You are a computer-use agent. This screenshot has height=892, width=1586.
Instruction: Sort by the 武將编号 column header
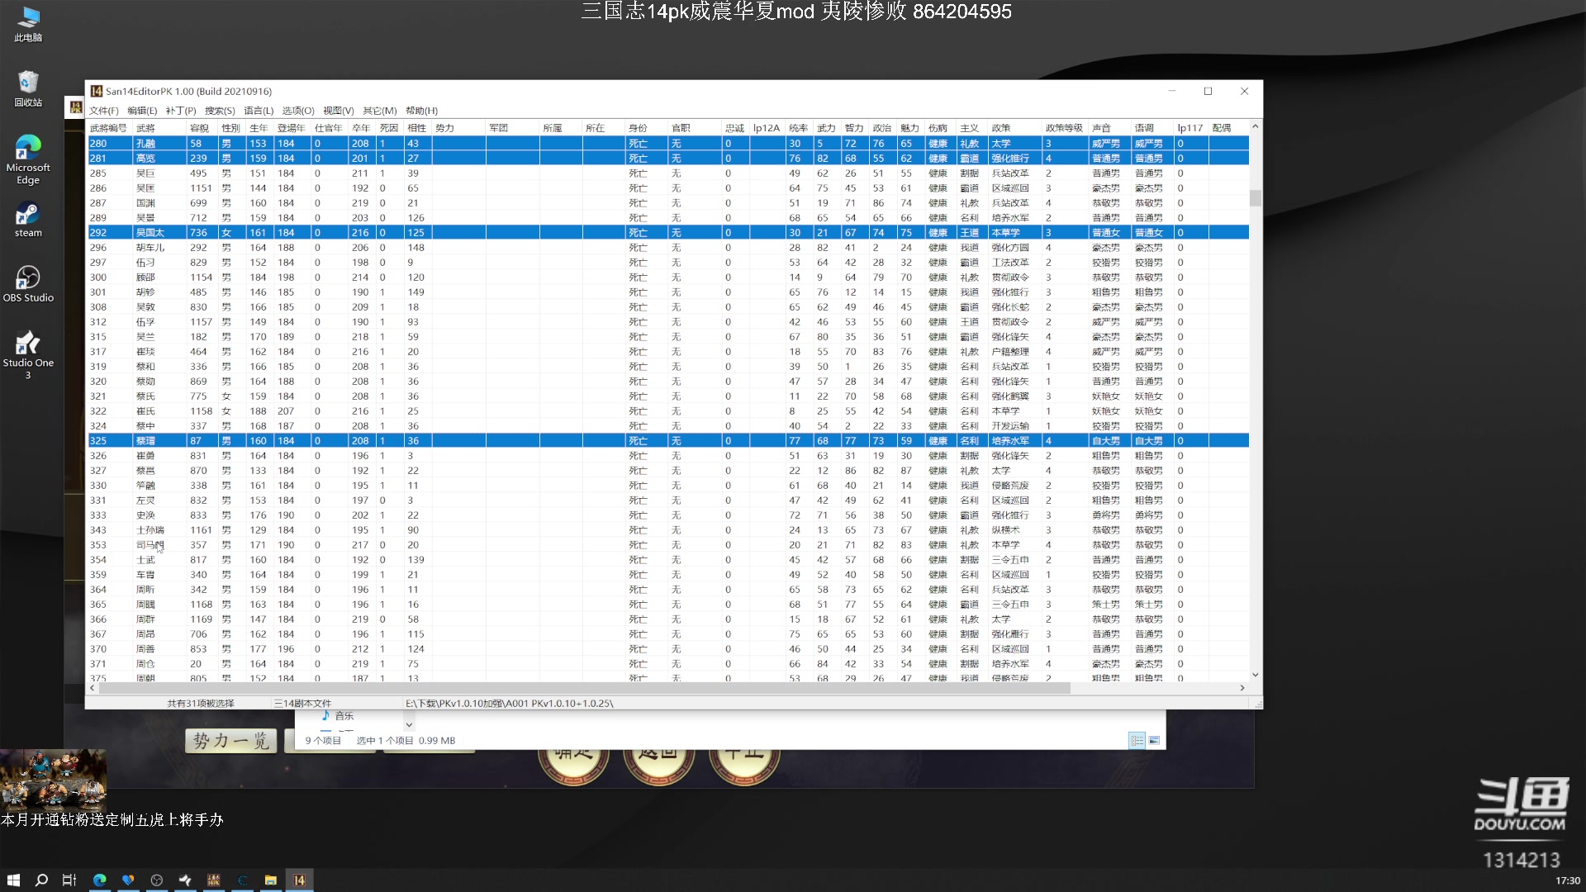(110, 128)
